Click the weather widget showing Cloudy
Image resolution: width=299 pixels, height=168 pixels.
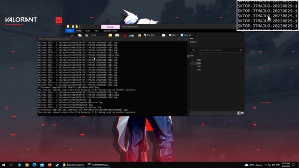(253, 165)
